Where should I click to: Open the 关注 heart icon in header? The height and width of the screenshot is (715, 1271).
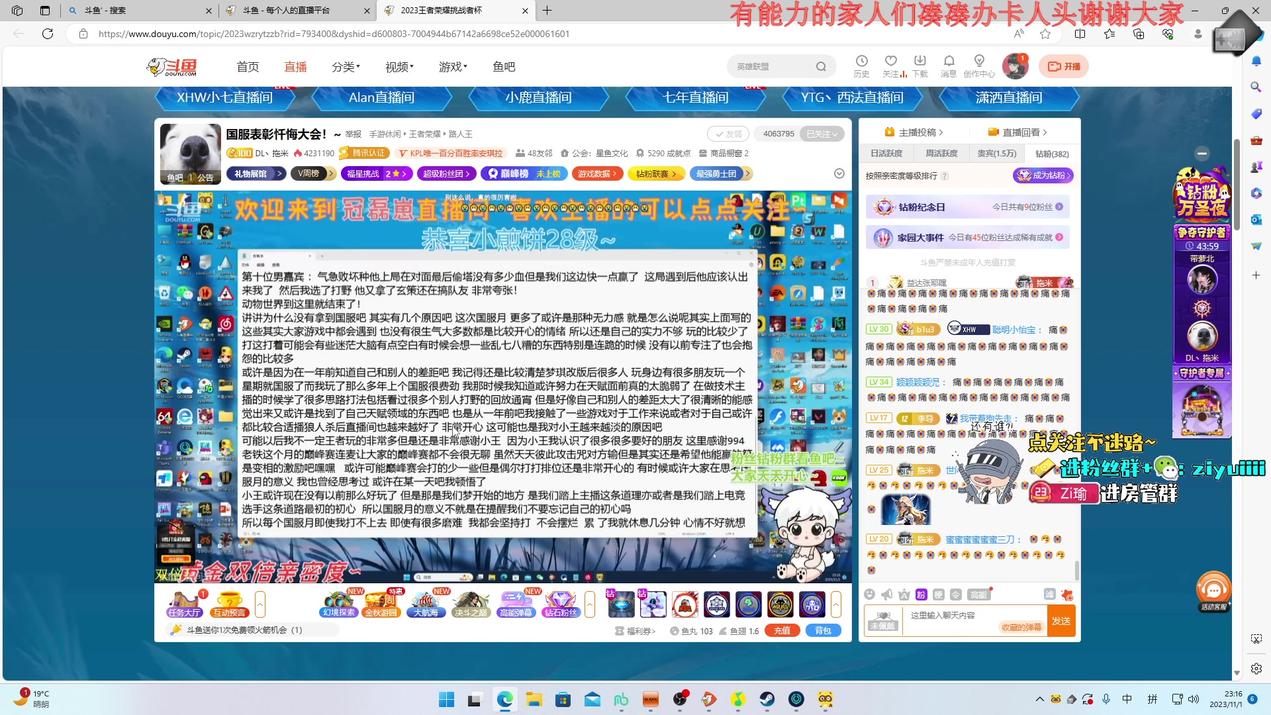click(891, 66)
